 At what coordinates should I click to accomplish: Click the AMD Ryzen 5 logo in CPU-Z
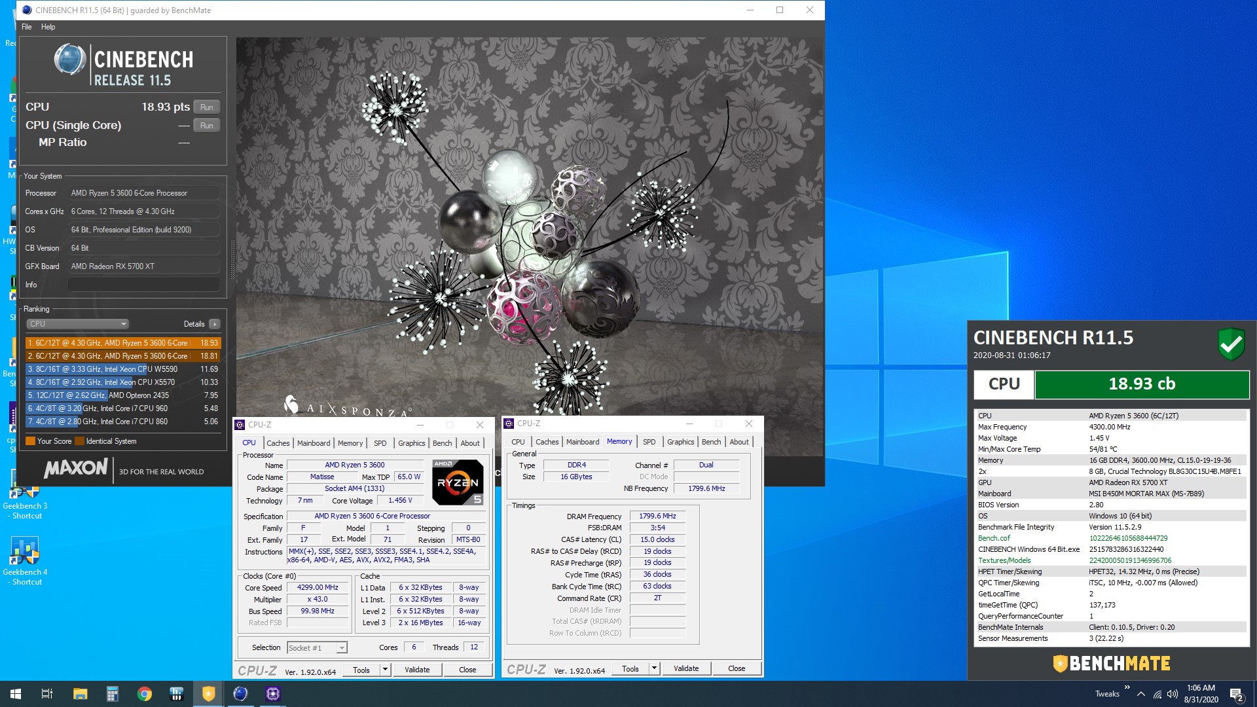pyautogui.click(x=458, y=482)
